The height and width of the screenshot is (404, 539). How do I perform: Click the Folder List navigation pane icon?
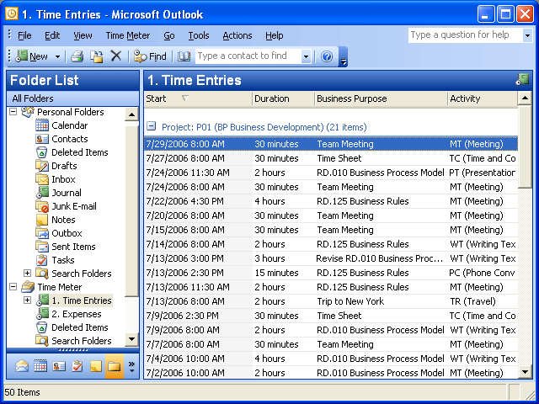pyautogui.click(x=115, y=367)
